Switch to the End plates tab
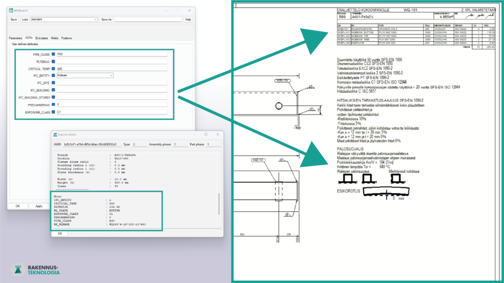The width and height of the screenshot is (504, 283). (42, 38)
